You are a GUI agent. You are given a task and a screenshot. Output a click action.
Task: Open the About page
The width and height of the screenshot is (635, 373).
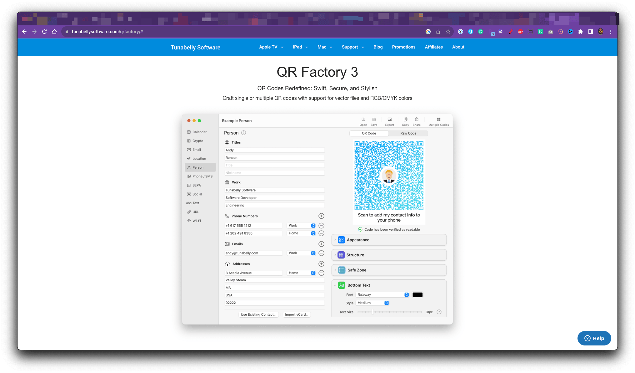[x=458, y=47]
